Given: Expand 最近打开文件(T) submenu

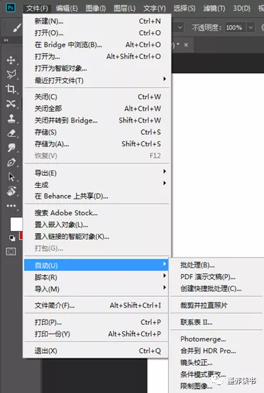Looking at the screenshot, I should pyautogui.click(x=97, y=80).
